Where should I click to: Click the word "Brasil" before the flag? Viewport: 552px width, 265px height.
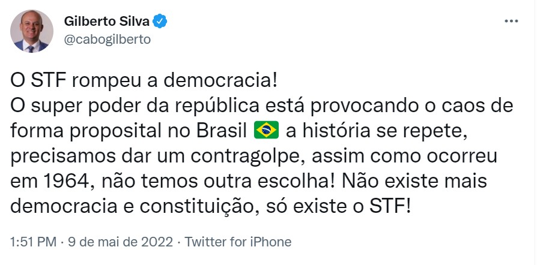pos(222,131)
